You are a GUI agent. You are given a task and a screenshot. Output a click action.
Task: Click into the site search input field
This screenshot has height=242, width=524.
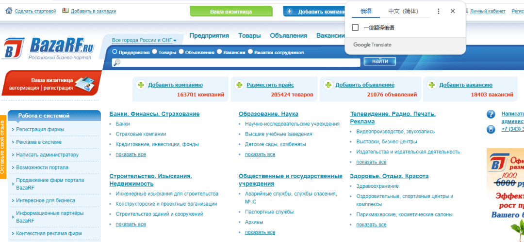pos(238,62)
